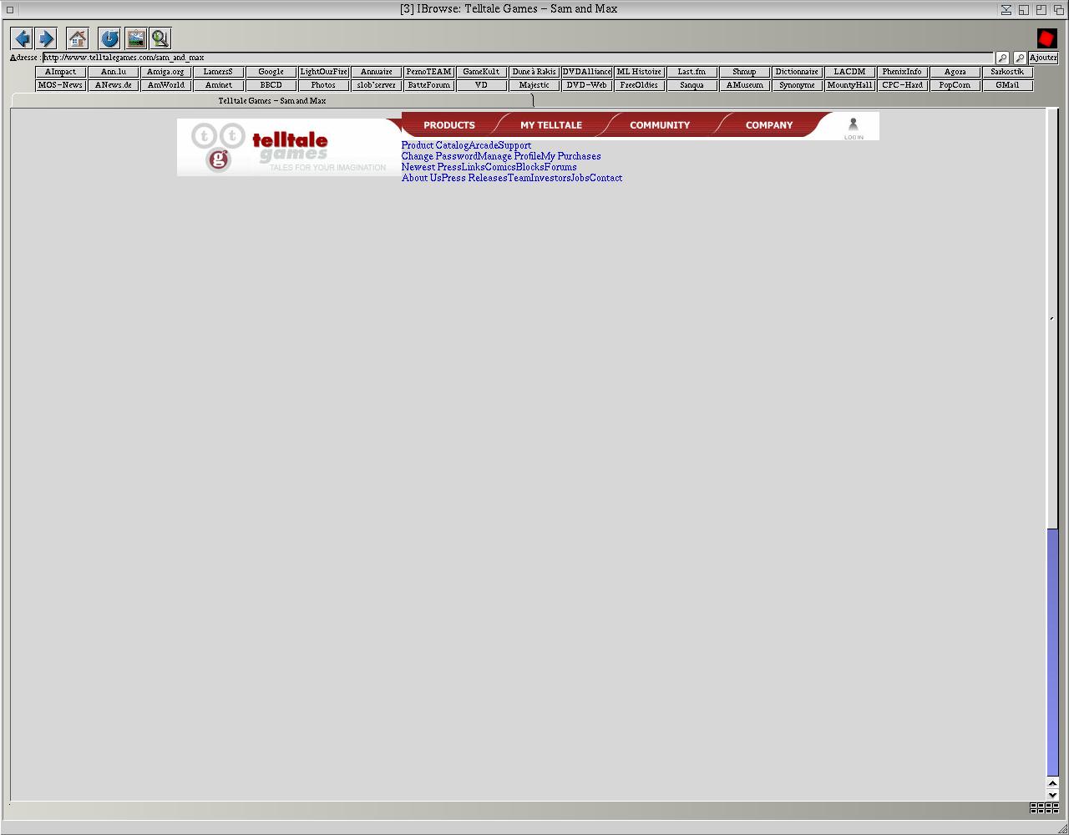Click the Change Password link

(x=440, y=156)
